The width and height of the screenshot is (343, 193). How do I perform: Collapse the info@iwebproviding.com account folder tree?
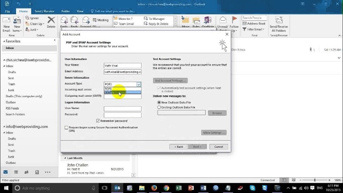click(x=3, y=126)
